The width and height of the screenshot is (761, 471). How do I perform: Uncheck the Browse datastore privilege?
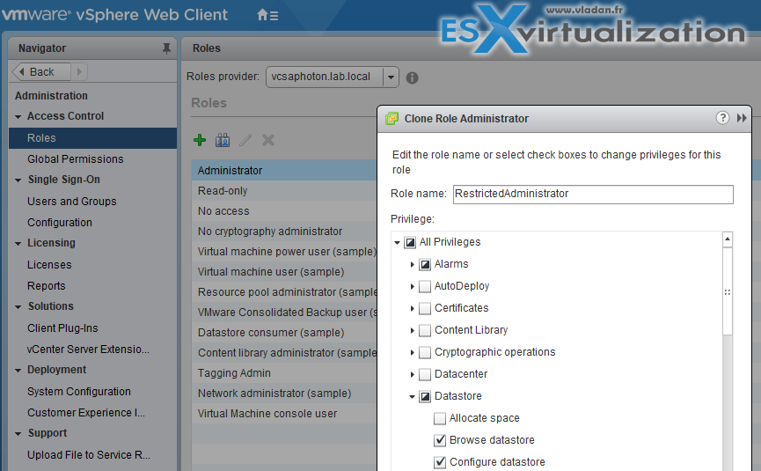(440, 440)
